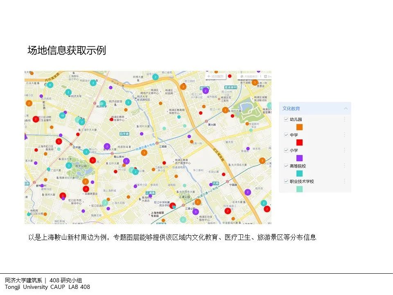The height and width of the screenshot is (295, 393).
Task: Click the 邮电新村 metro station icon
Action: coord(34,182)
